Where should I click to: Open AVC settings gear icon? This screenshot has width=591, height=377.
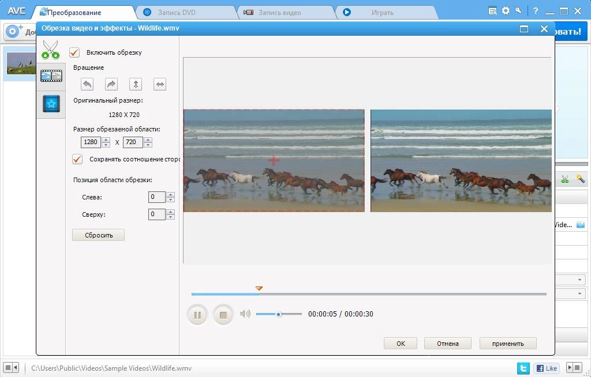506,11
